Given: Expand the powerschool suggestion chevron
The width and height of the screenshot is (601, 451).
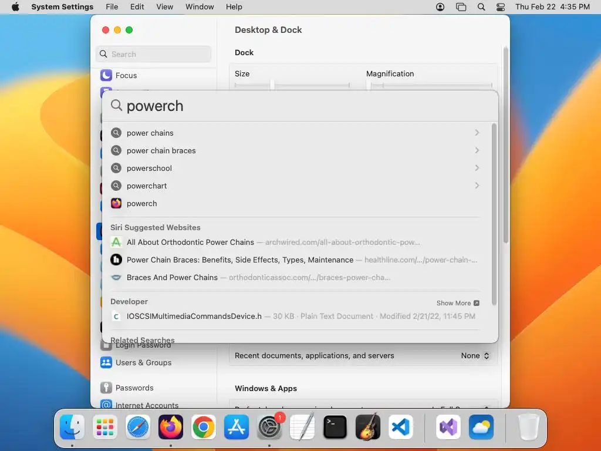Looking at the screenshot, I should [x=477, y=168].
